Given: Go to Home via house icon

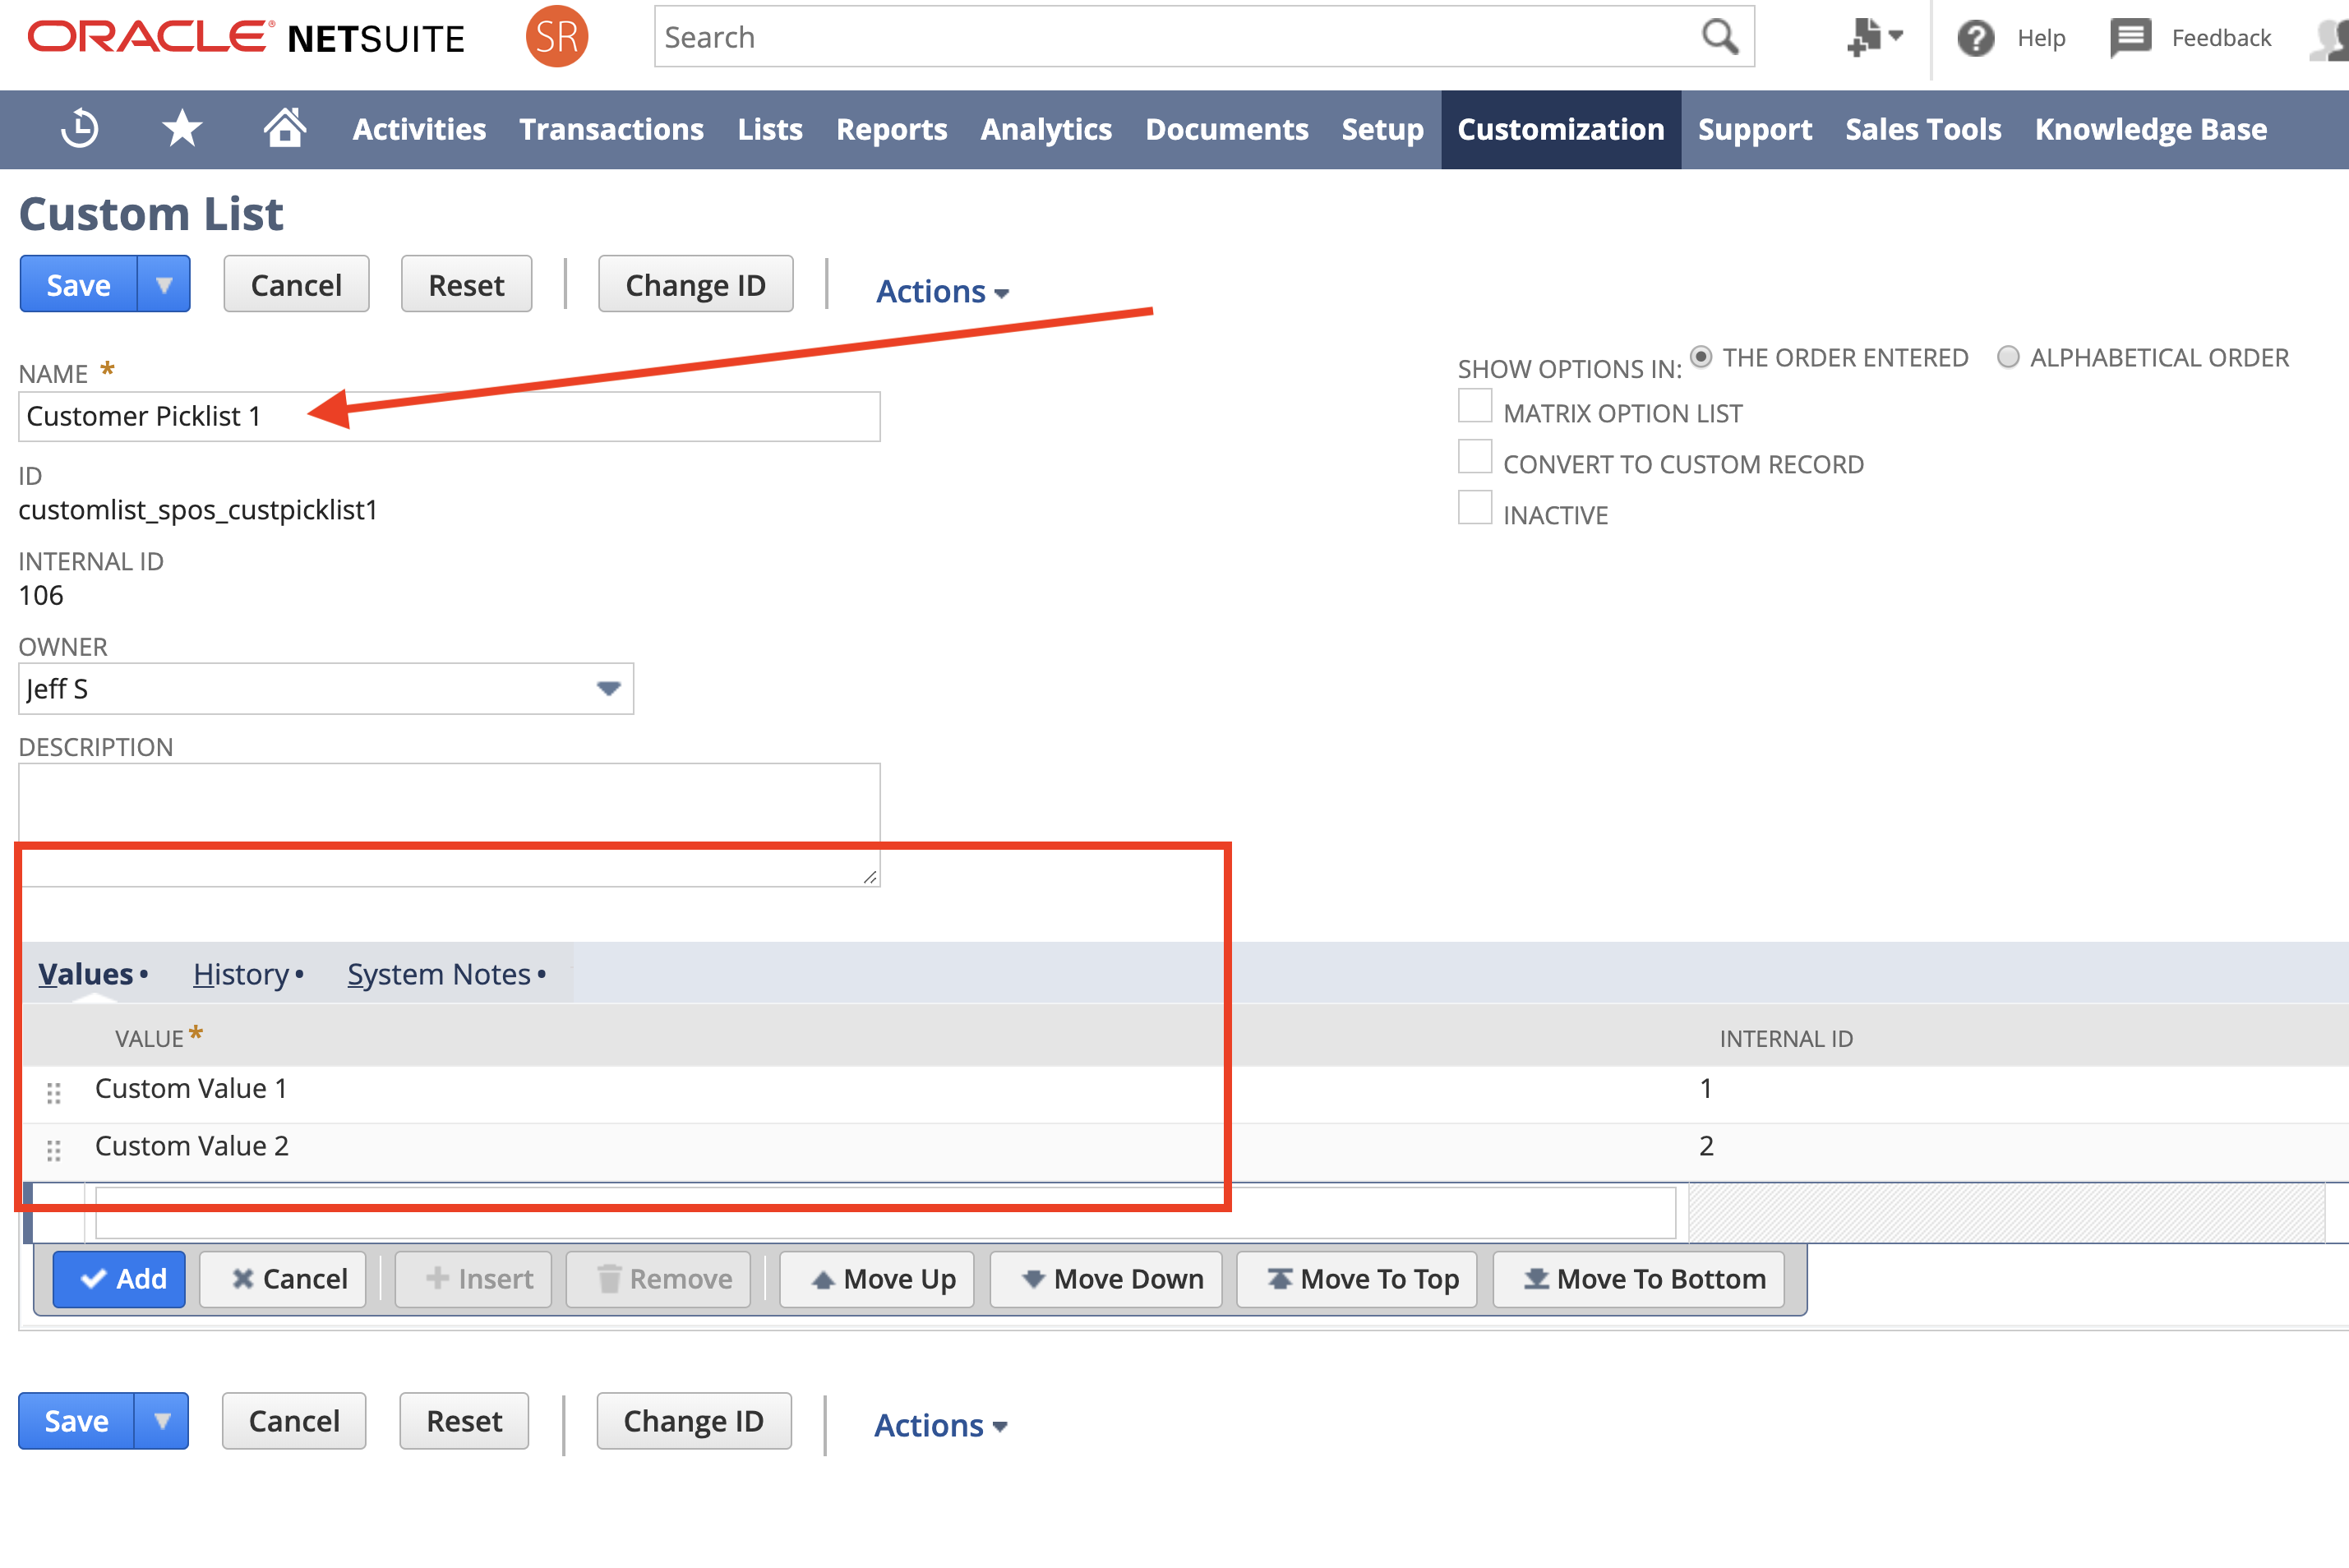Looking at the screenshot, I should click(x=284, y=128).
